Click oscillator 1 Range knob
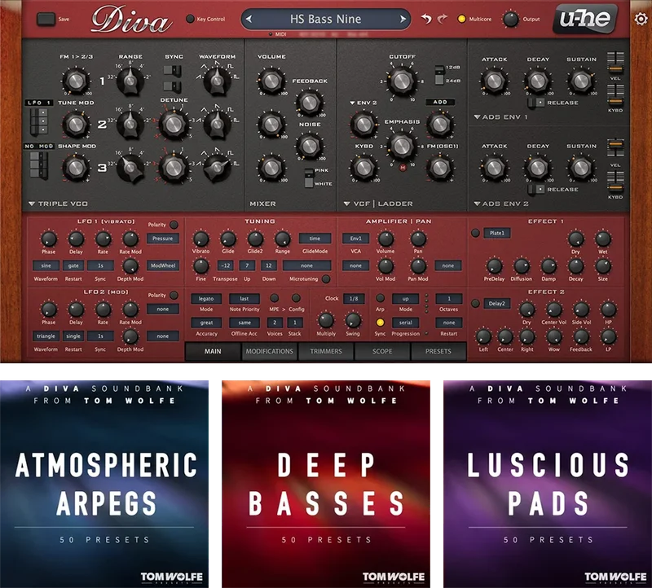The image size is (652, 588). tap(130, 81)
